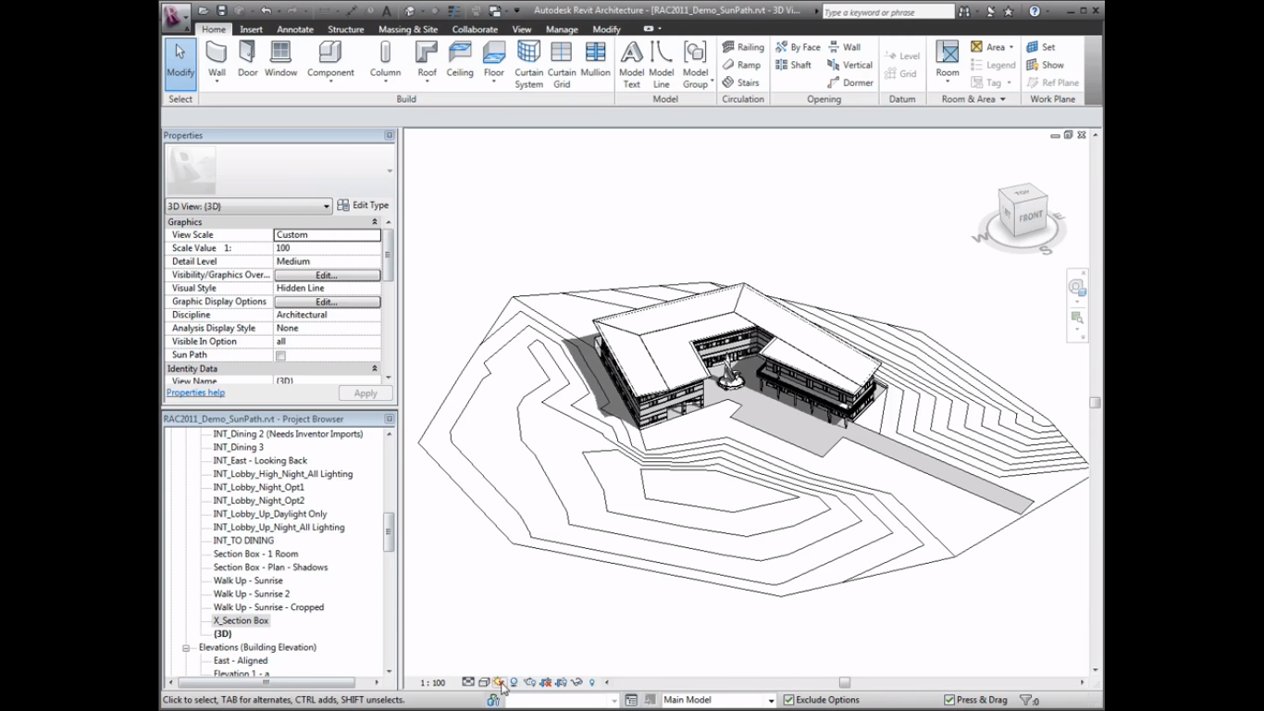The height and width of the screenshot is (711, 1264).
Task: Select the Column tool
Action: click(x=385, y=61)
